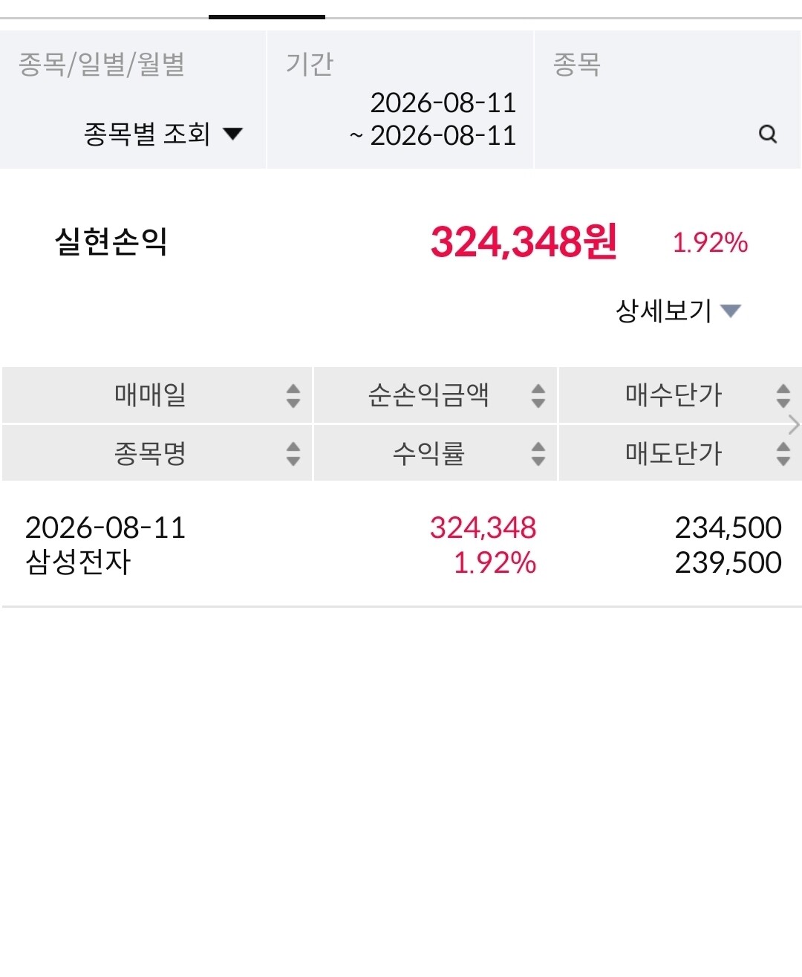
Task: Click the black dropdown triangle beside 종목별 조회
Action: [x=233, y=134]
